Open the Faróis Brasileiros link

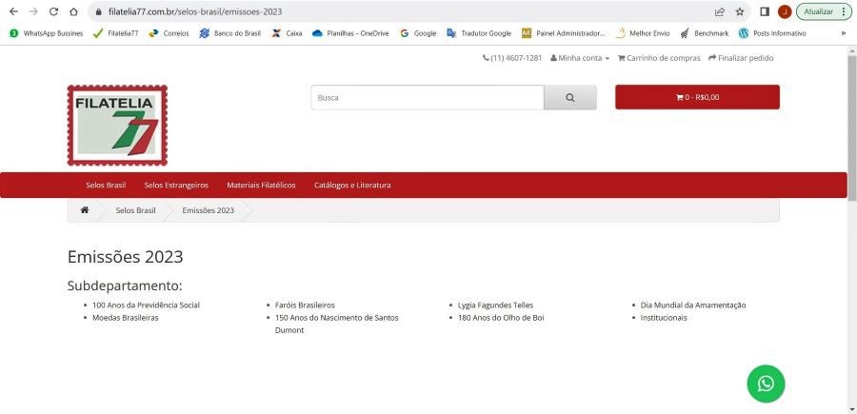click(305, 306)
